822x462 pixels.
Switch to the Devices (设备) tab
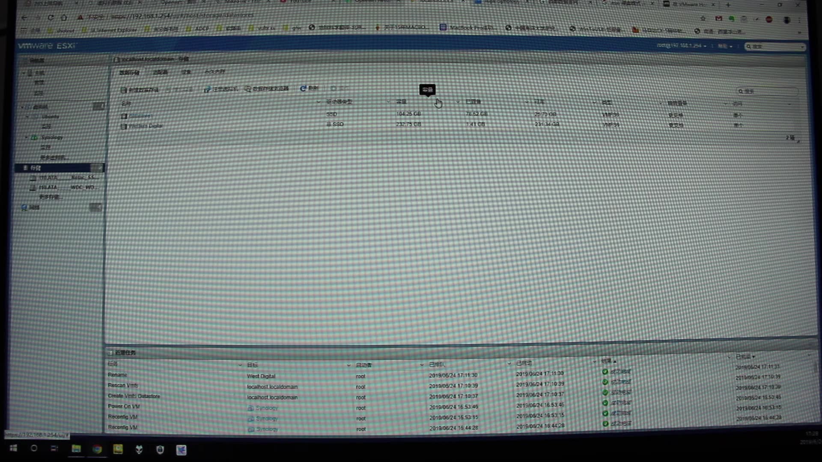pos(186,72)
